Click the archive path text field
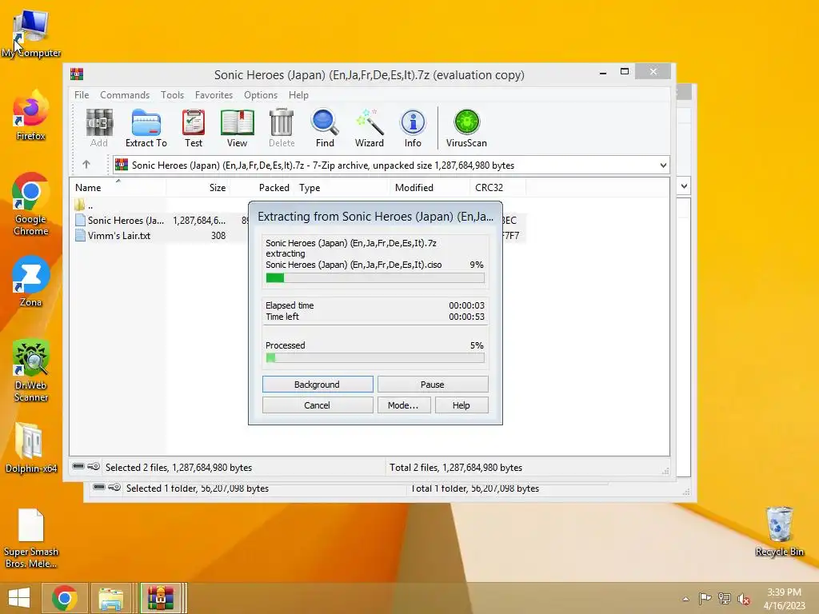Image resolution: width=819 pixels, height=614 pixels. [386, 165]
